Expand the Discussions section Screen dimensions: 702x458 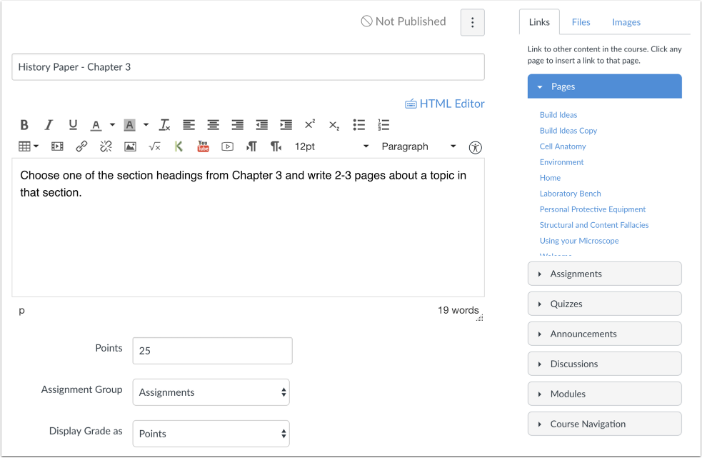[604, 364]
